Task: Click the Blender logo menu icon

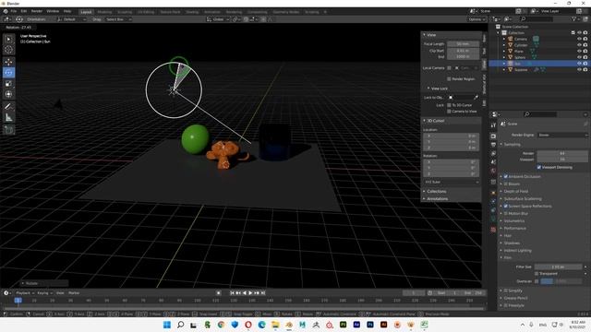Action: coord(6,11)
